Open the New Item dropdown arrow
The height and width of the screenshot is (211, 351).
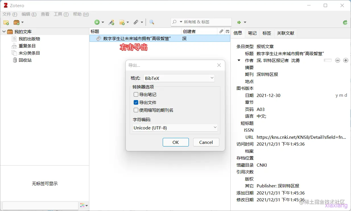pyautogui.click(x=103, y=22)
